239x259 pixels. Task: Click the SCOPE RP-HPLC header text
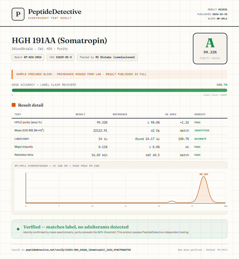pyautogui.click(x=218, y=19)
